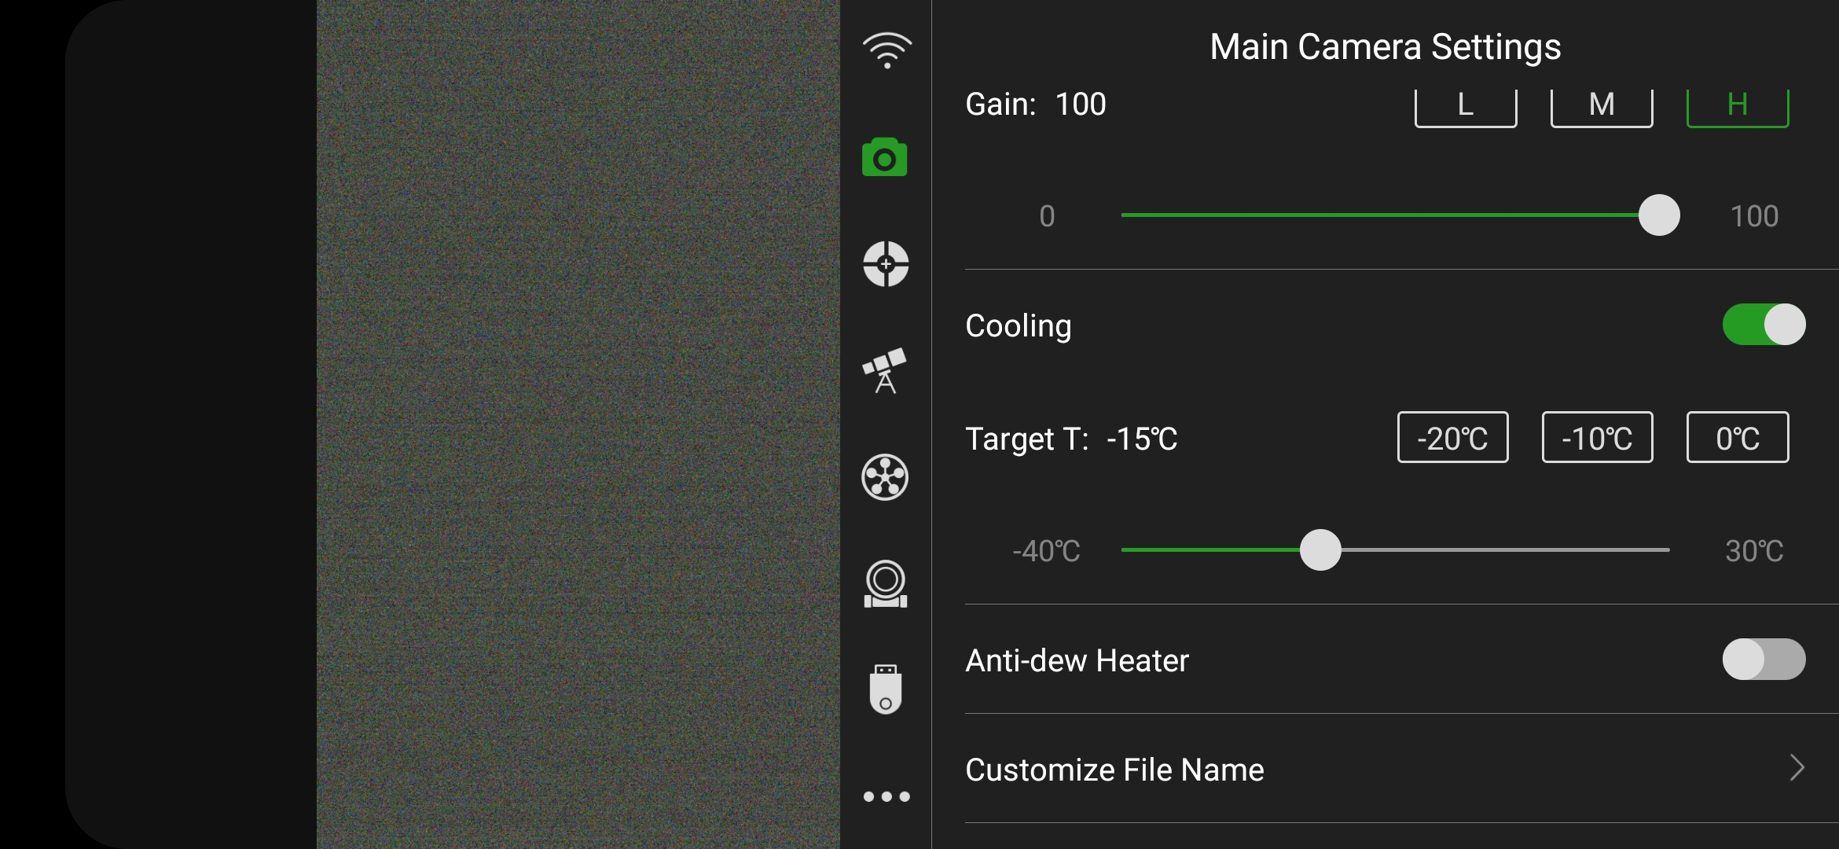Image resolution: width=1839 pixels, height=849 pixels.
Task: Click the 30℃ slider maximum label
Action: [1754, 551]
